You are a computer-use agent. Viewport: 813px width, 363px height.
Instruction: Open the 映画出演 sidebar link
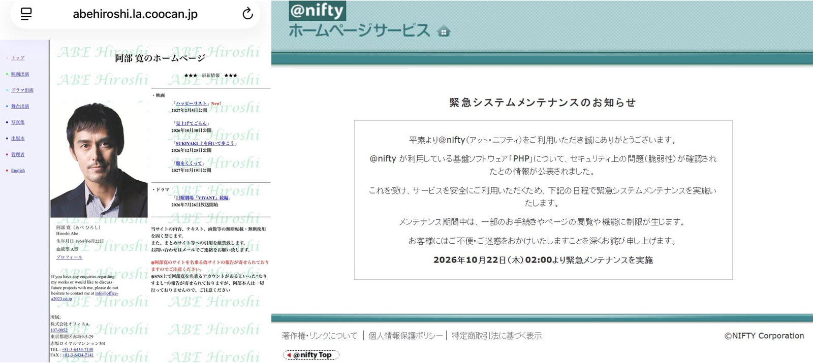tap(20, 74)
